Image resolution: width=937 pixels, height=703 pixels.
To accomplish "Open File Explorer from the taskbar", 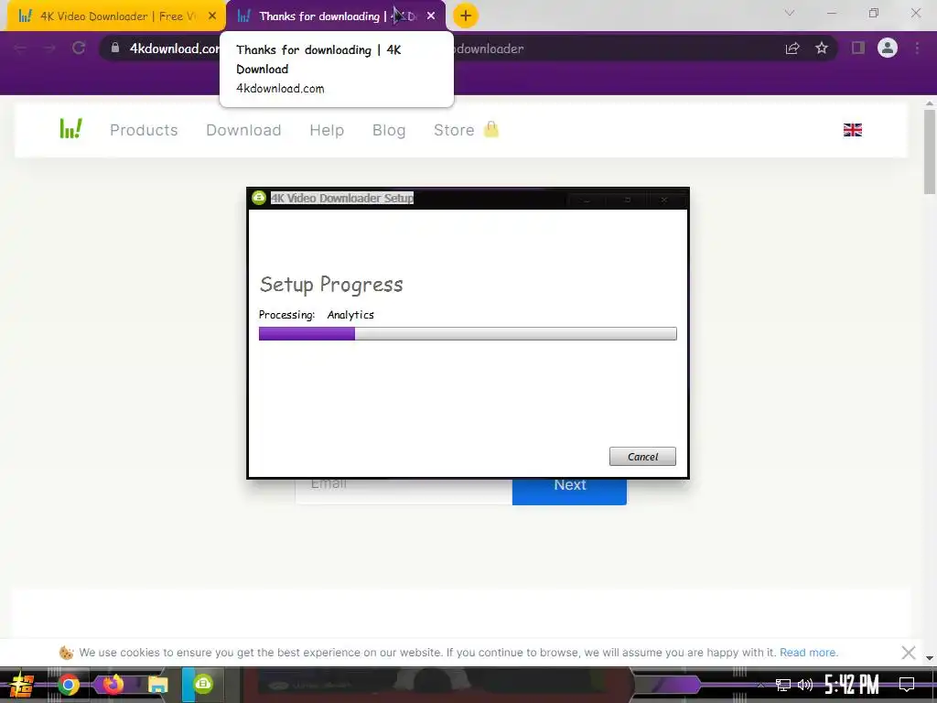I will point(157,685).
